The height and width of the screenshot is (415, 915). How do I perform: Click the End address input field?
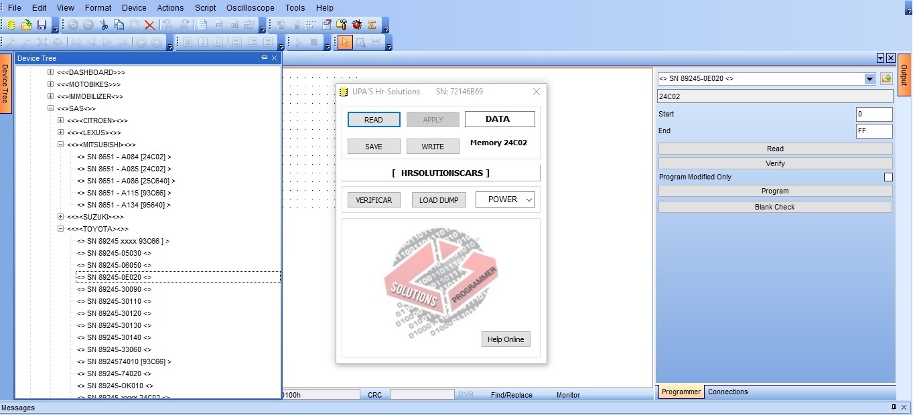click(873, 131)
